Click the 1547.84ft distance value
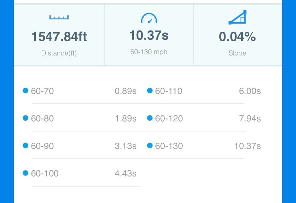 (59, 37)
